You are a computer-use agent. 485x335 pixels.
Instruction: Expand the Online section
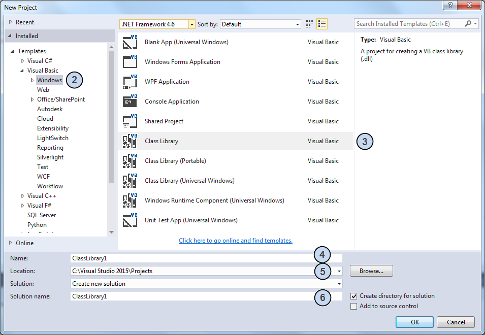(11, 243)
